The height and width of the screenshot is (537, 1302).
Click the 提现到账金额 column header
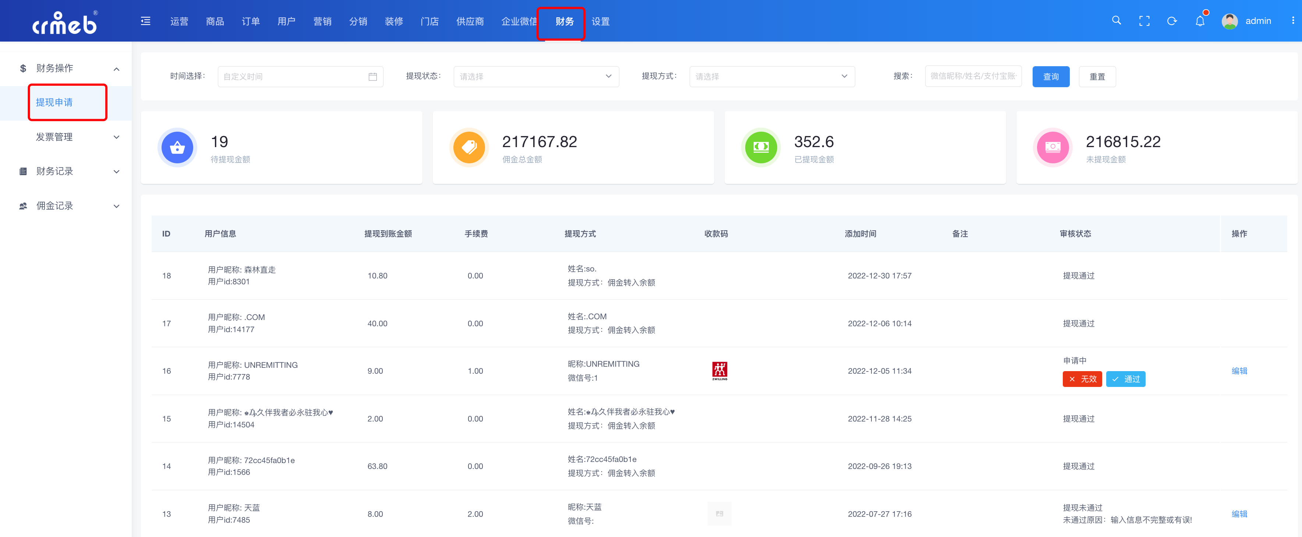(388, 234)
